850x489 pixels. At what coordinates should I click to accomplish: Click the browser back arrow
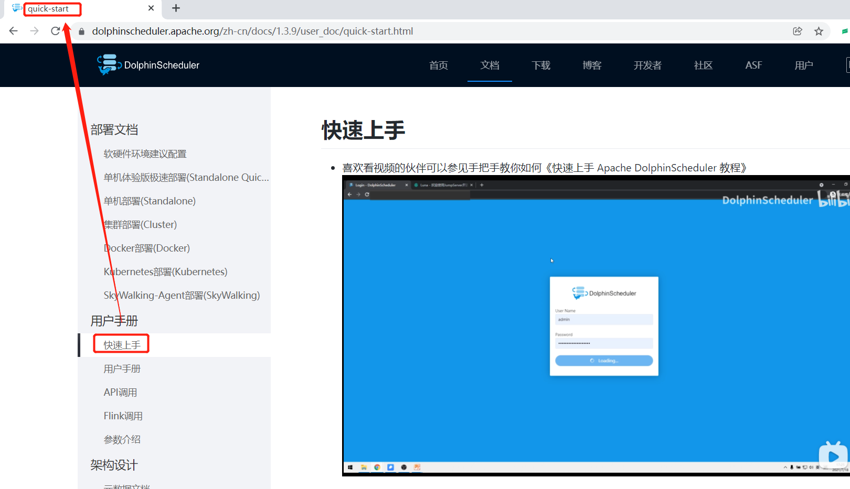14,31
